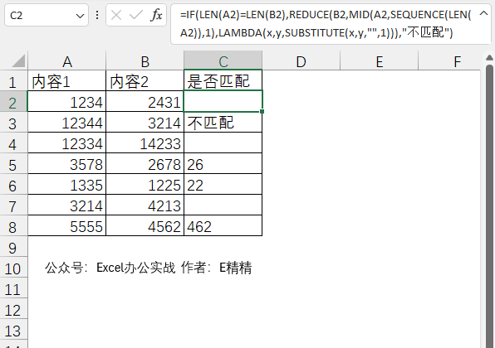Click the Insert Function fx icon

coord(157,15)
